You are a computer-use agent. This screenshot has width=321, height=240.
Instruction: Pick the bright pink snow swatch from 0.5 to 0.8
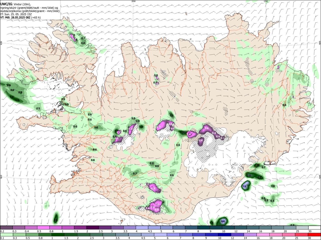click(43, 228)
